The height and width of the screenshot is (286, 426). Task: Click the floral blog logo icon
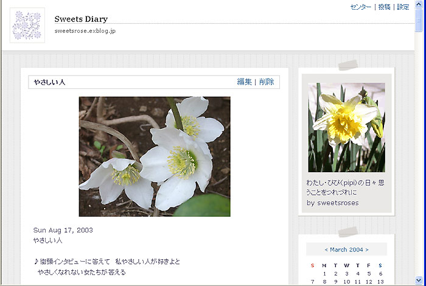tap(27, 26)
